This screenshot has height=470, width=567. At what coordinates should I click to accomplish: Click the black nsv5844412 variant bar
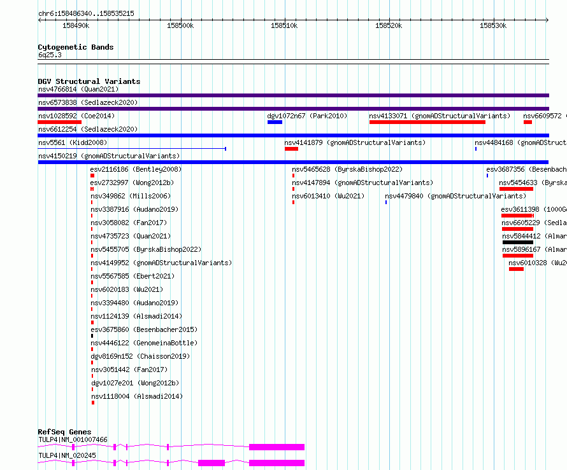518,242
